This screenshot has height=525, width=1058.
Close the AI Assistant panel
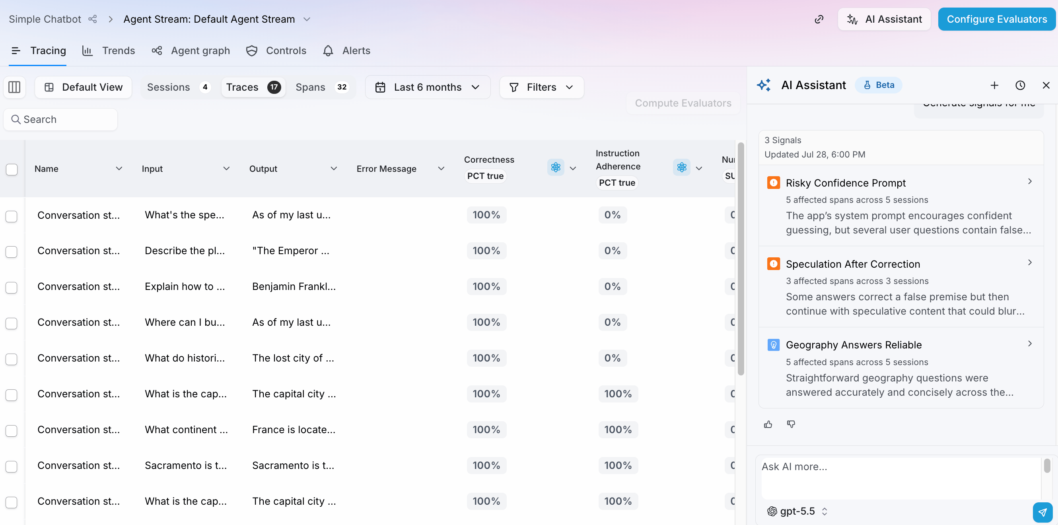[x=1046, y=85]
